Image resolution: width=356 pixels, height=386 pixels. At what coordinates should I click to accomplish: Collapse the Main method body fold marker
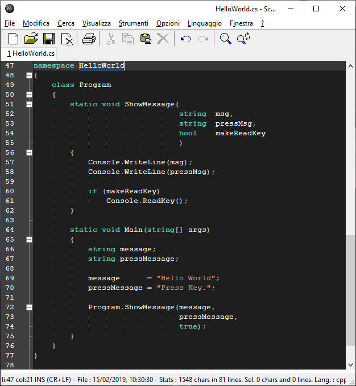click(x=29, y=239)
